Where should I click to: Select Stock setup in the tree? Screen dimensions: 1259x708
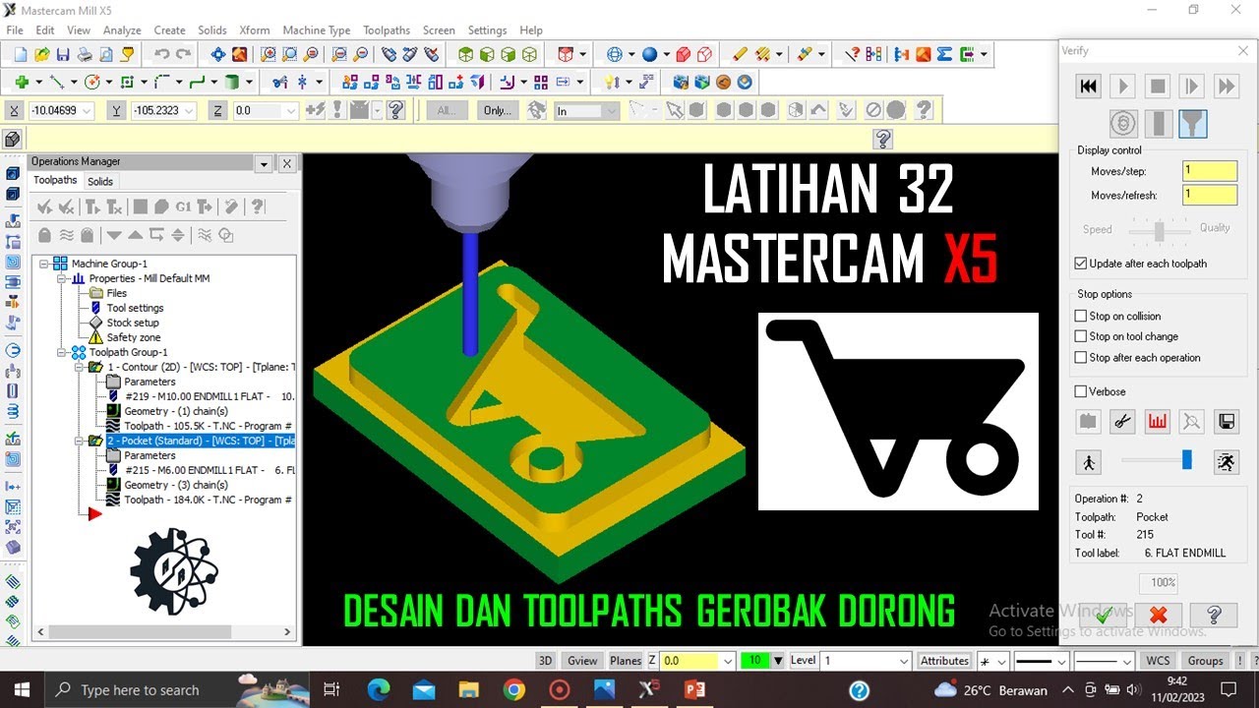pyautogui.click(x=132, y=323)
